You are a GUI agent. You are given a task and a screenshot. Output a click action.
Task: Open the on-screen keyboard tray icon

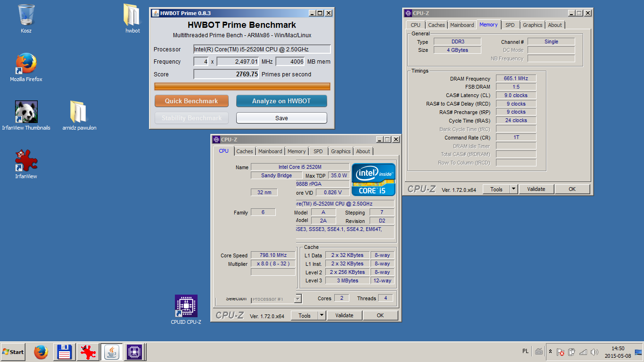(538, 351)
